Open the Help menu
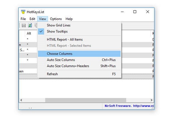 [x=69, y=19]
